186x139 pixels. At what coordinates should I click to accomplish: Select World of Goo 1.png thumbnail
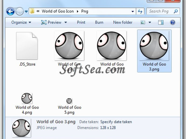click(x=69, y=46)
